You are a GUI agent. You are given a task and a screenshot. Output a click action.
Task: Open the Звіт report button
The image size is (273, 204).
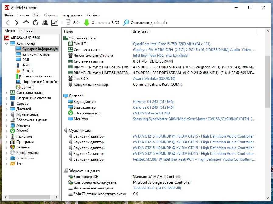(73, 23)
